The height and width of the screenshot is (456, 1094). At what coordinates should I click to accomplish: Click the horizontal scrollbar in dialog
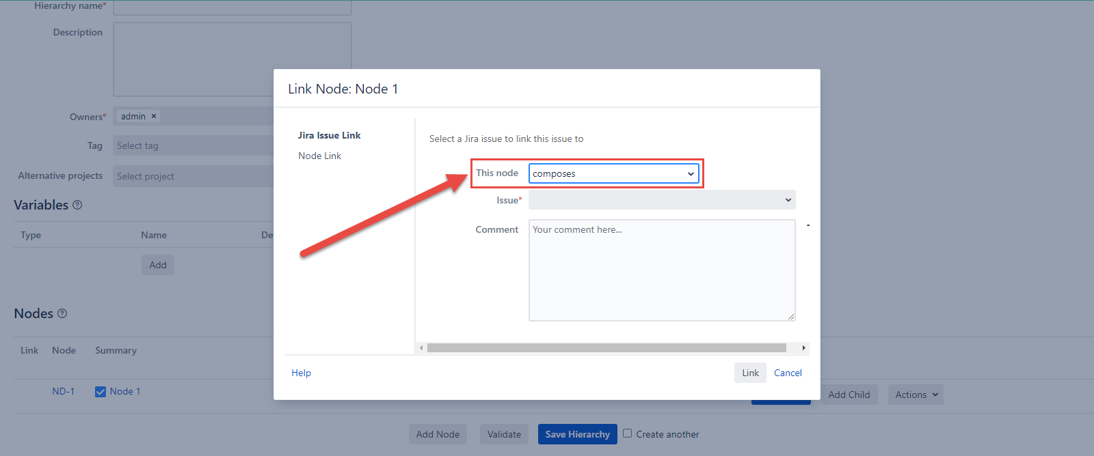tap(606, 348)
